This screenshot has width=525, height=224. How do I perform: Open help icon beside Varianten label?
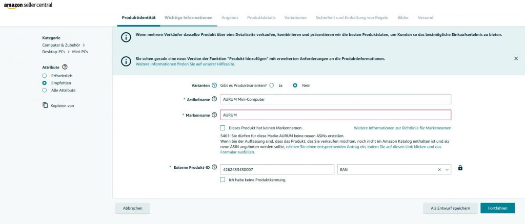pos(214,85)
